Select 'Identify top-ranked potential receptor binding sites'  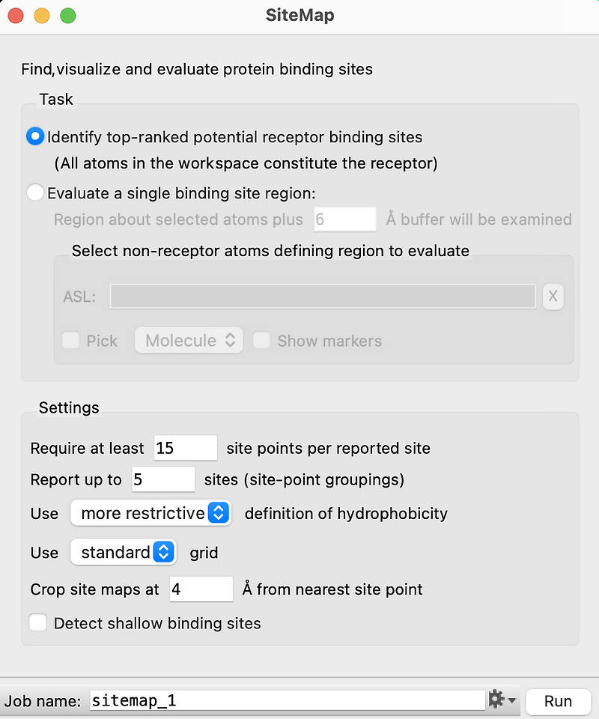(x=35, y=136)
